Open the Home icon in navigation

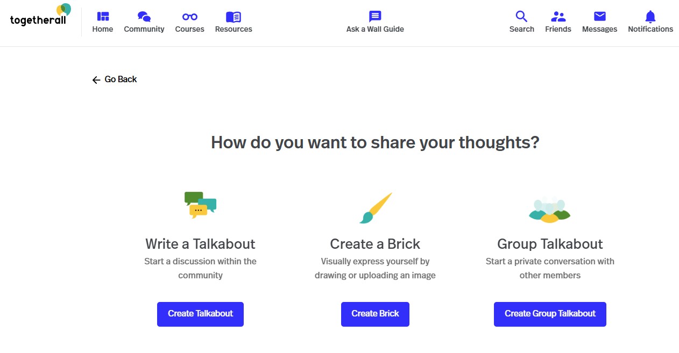coord(102,17)
